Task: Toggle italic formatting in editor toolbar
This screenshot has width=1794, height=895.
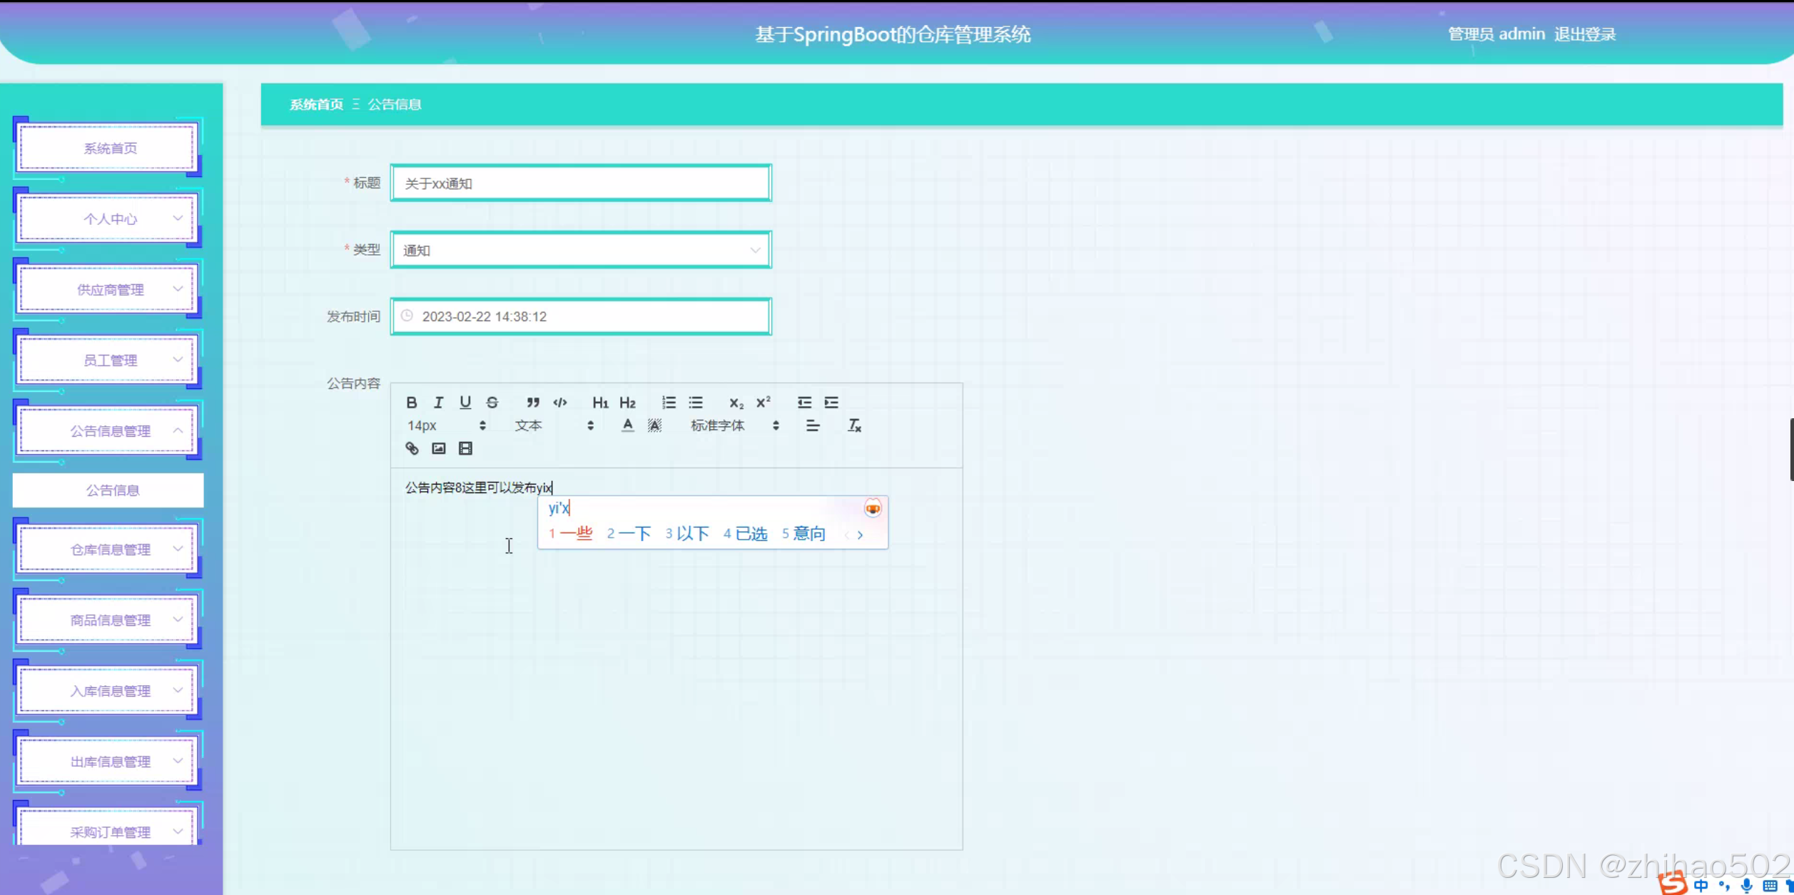Action: coord(438,403)
